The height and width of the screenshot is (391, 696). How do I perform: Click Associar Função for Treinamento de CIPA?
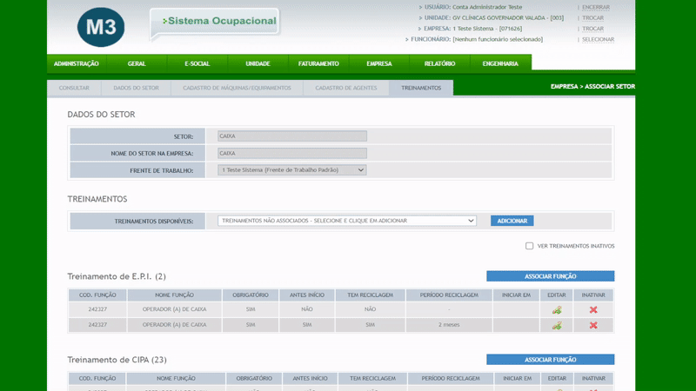coord(551,360)
